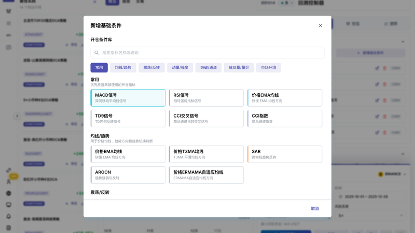Open the 5× leverage dropdown in background
Image resolution: width=415 pixels, height=233 pixels.
coord(371,216)
